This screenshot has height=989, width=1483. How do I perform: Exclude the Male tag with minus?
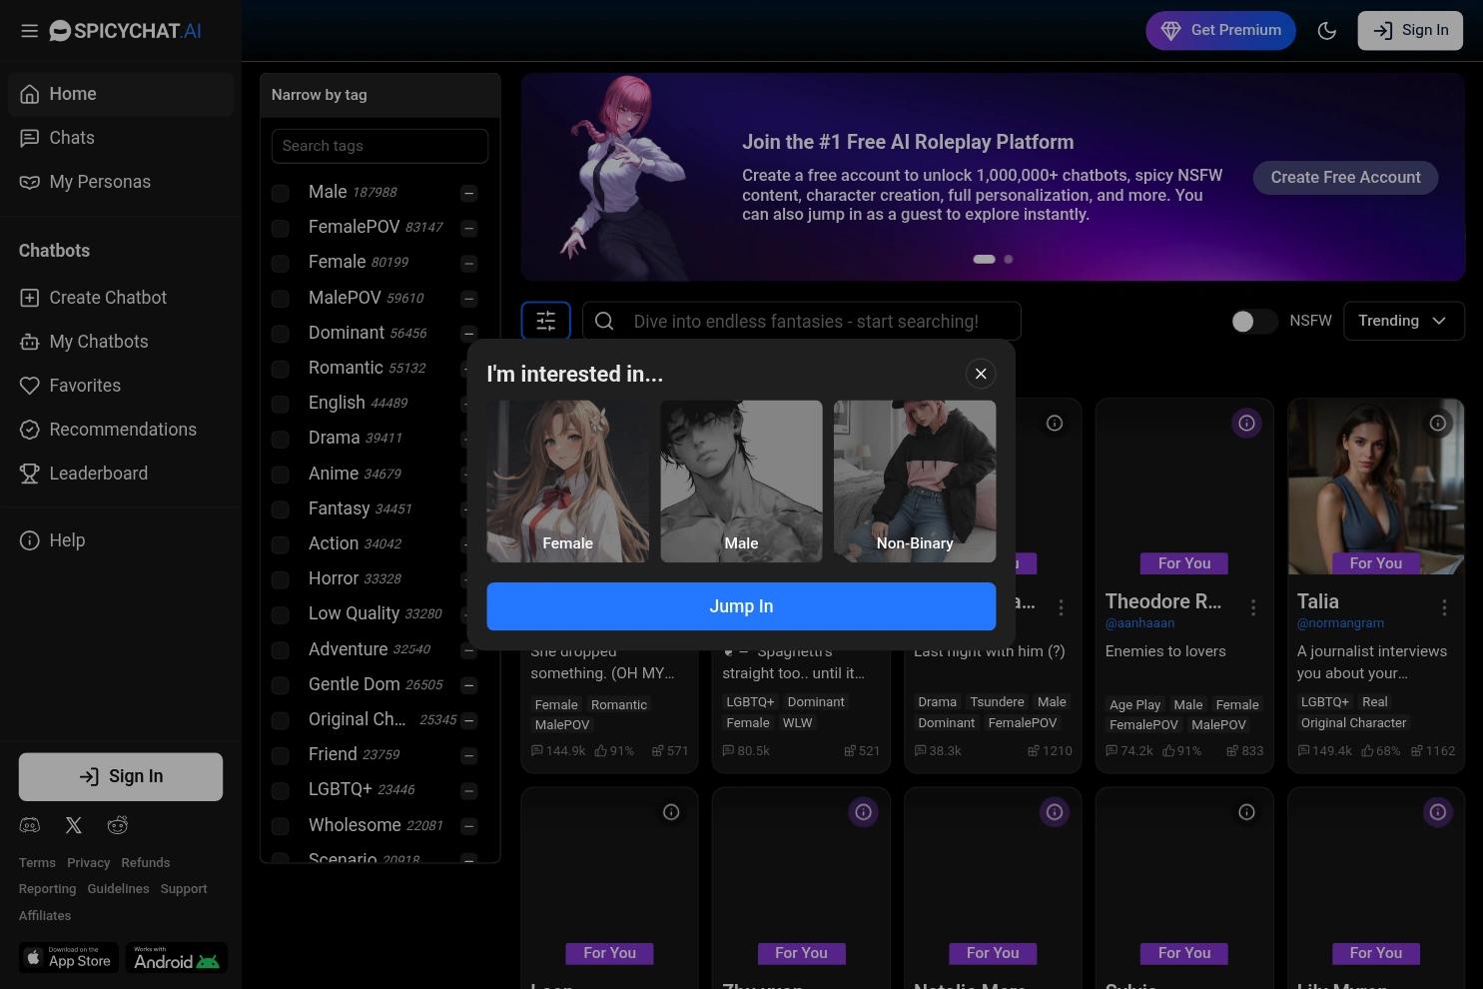tap(468, 193)
